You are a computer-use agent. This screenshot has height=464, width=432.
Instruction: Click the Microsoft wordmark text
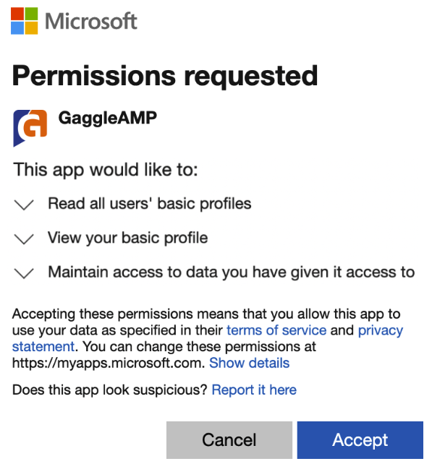[91, 21]
